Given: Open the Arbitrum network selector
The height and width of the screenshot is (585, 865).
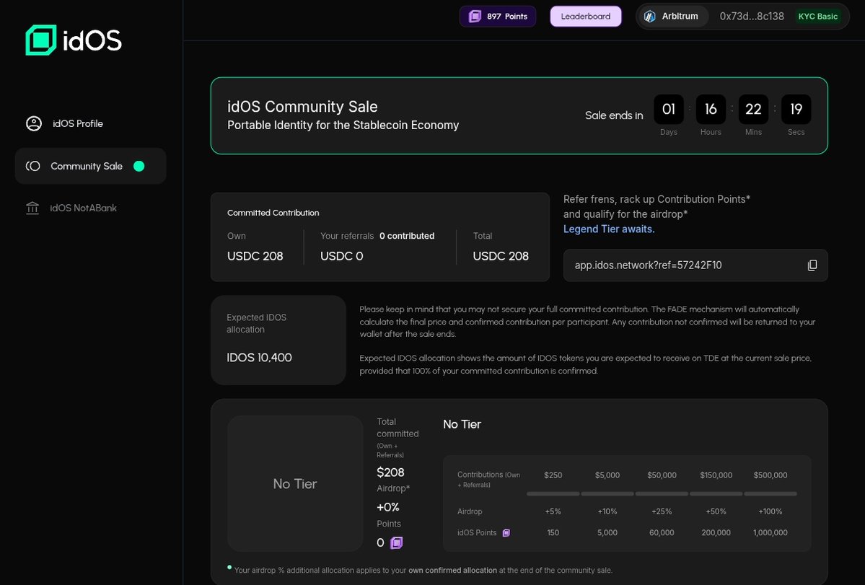Looking at the screenshot, I should tap(672, 16).
